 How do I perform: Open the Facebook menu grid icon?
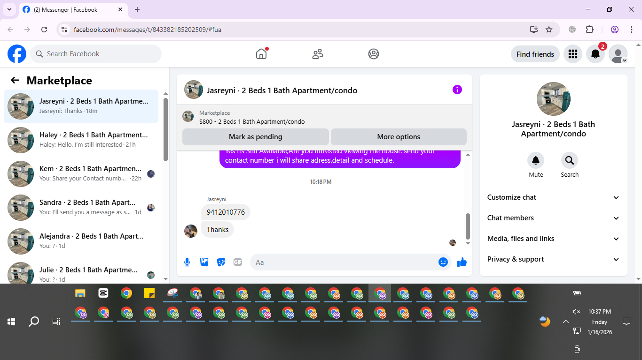pos(572,54)
